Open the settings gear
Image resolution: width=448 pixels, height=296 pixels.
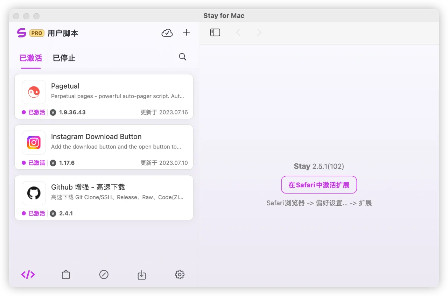tap(180, 275)
